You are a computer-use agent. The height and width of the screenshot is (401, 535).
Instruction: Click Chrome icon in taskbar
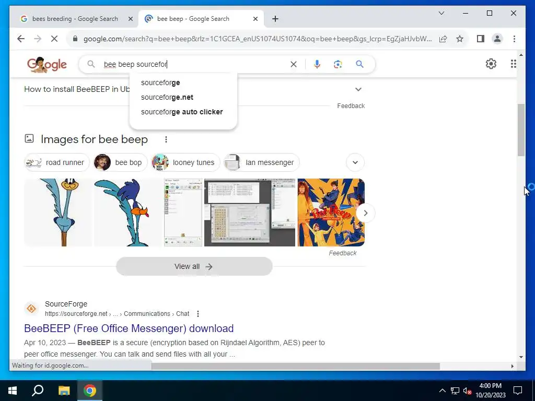[90, 391]
